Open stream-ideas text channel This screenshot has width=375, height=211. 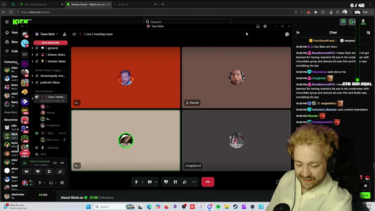50,61
